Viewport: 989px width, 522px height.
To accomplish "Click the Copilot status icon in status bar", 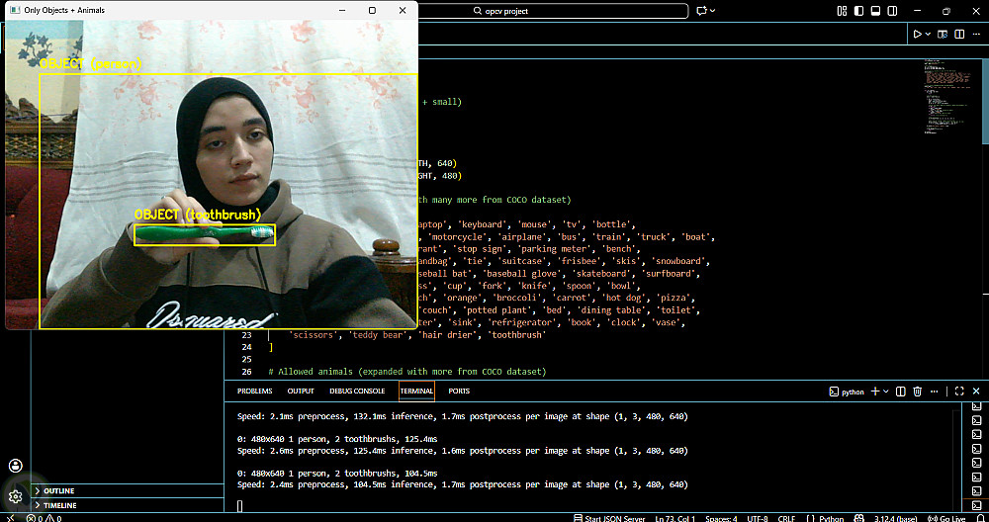I will point(859,518).
